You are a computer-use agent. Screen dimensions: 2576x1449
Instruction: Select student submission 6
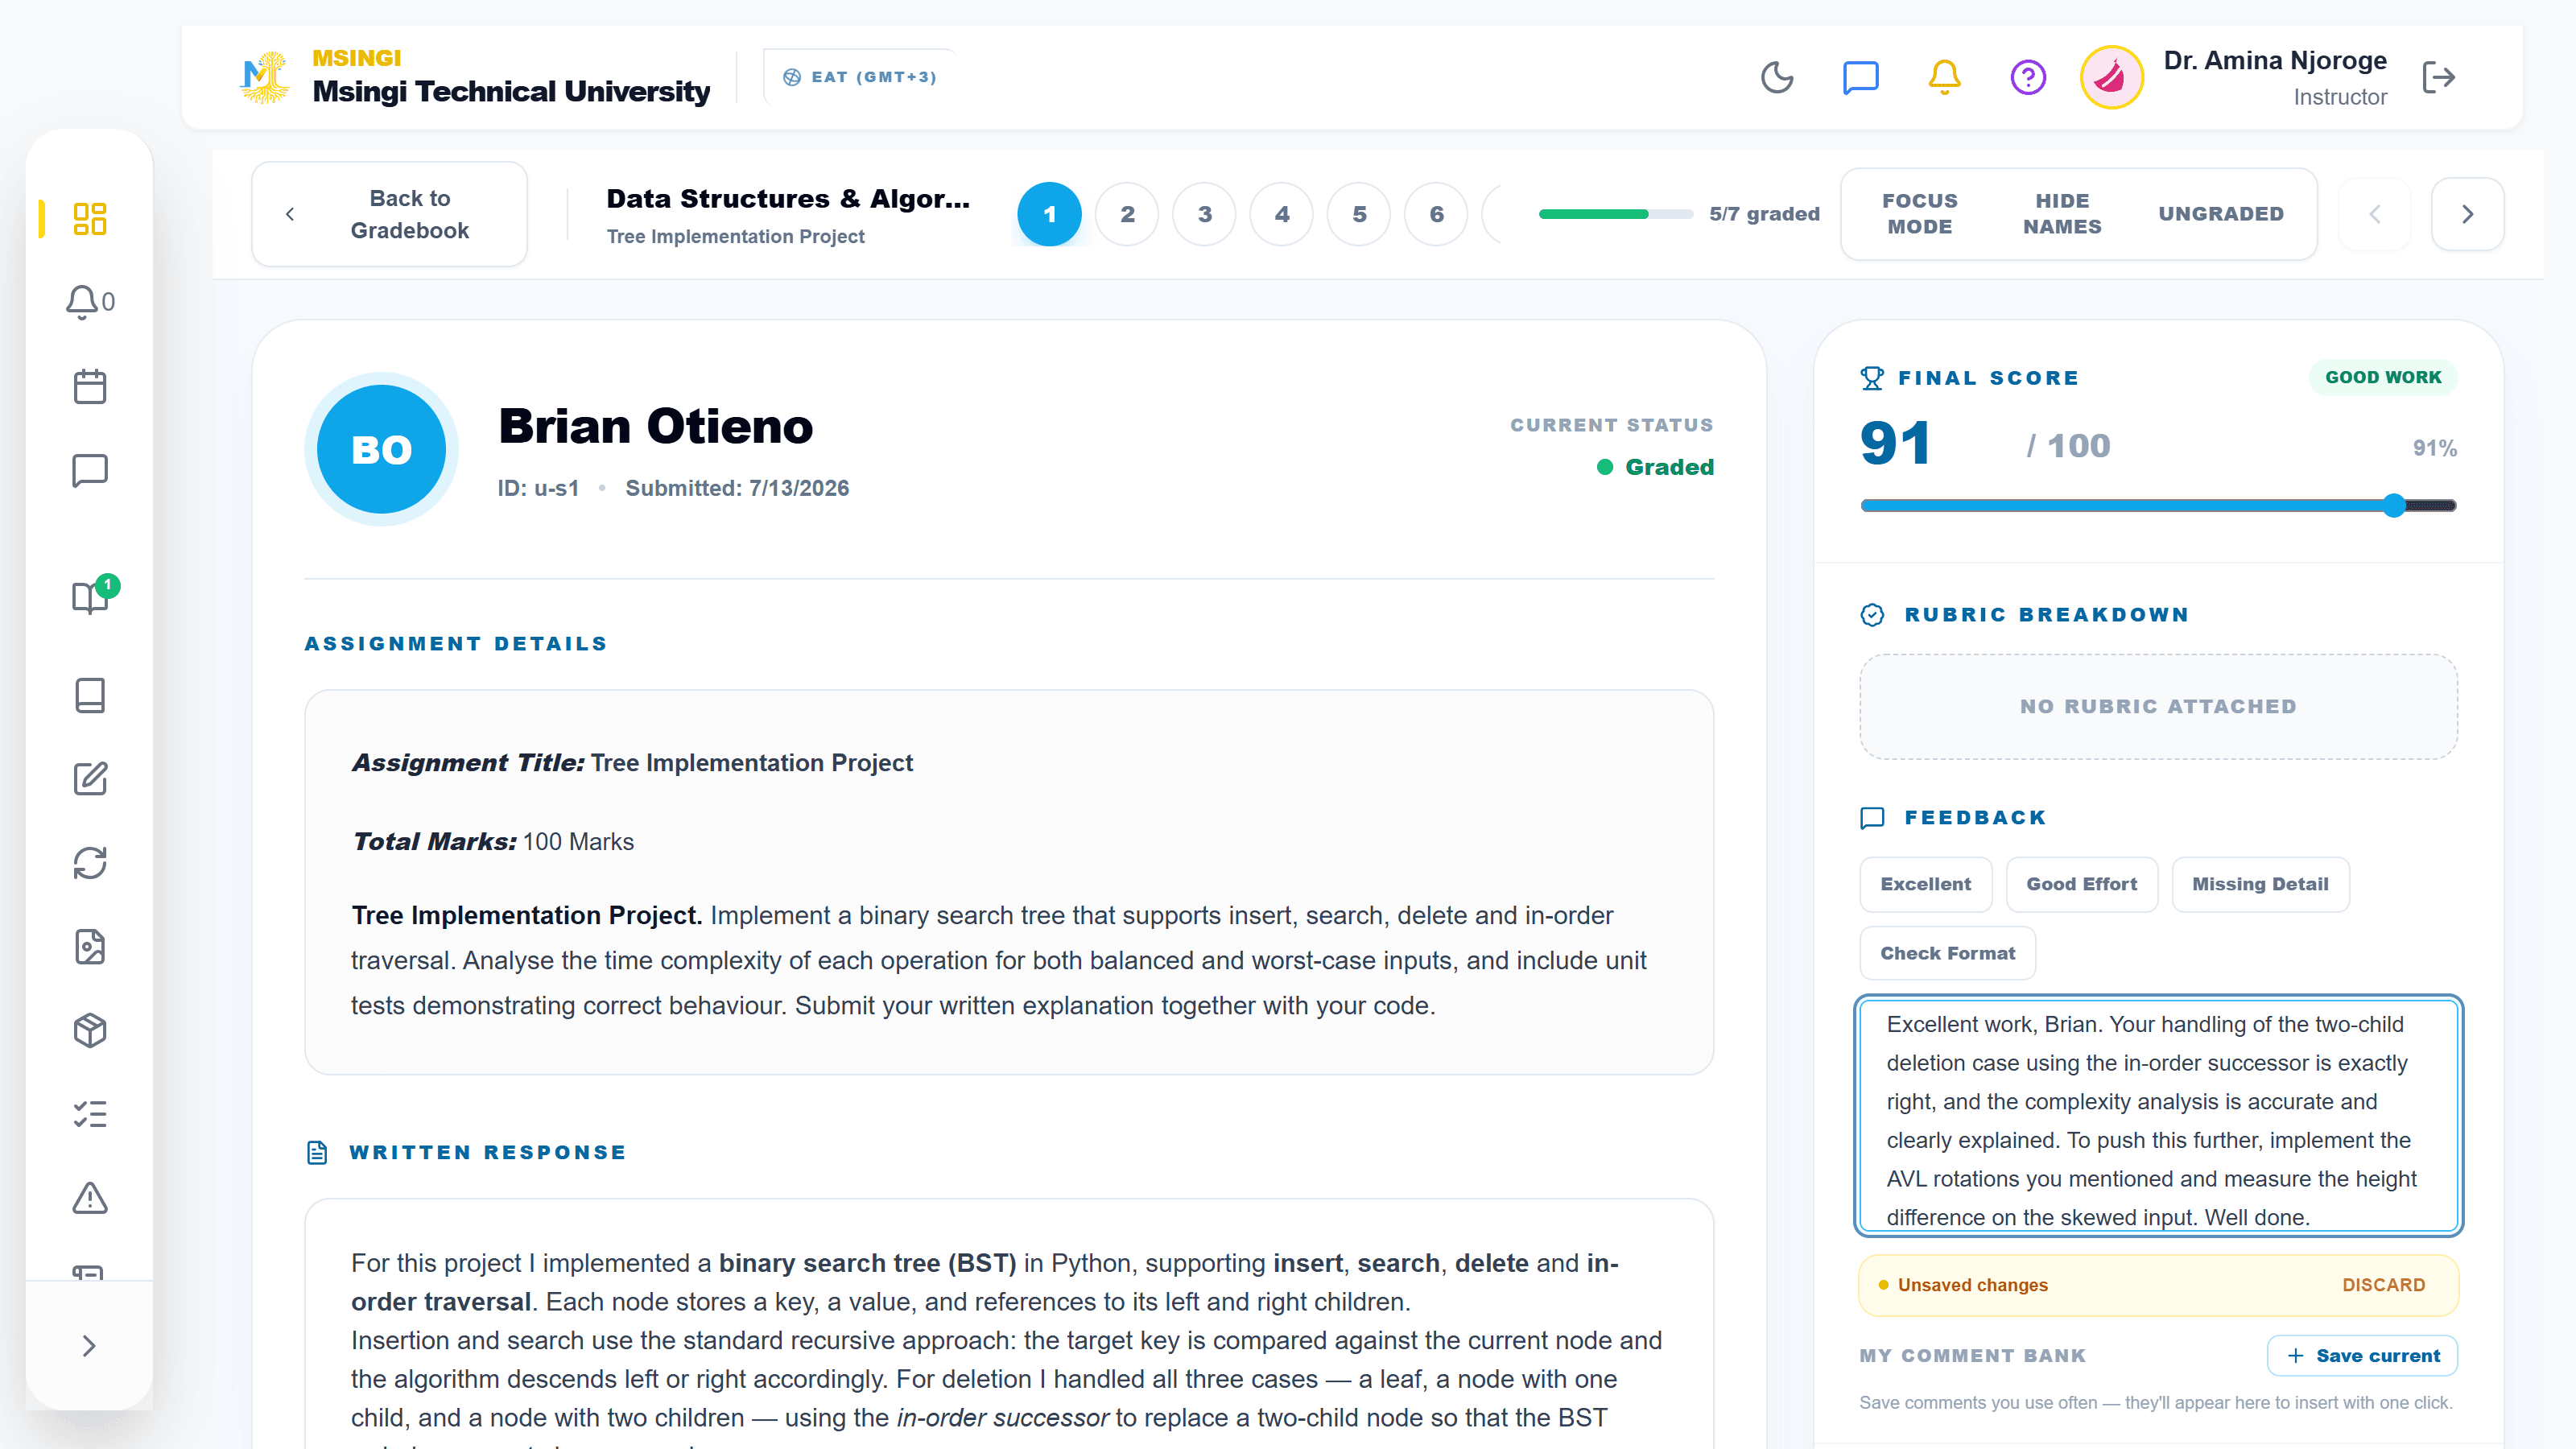(x=1436, y=214)
